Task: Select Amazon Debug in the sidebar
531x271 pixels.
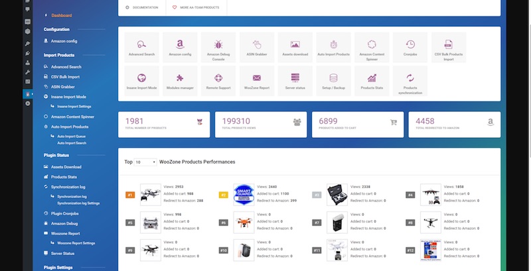Action: 64,224
